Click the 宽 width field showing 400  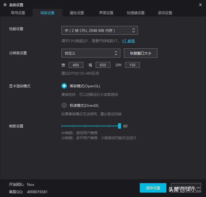[76, 65]
